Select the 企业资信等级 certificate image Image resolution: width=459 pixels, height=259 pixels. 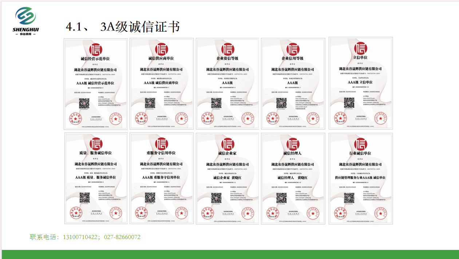[227, 84]
